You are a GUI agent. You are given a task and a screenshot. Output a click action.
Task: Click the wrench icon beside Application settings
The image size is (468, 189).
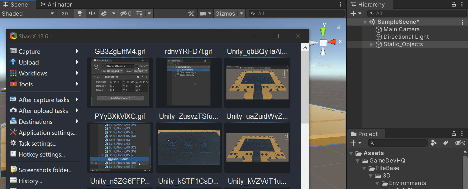click(13, 132)
